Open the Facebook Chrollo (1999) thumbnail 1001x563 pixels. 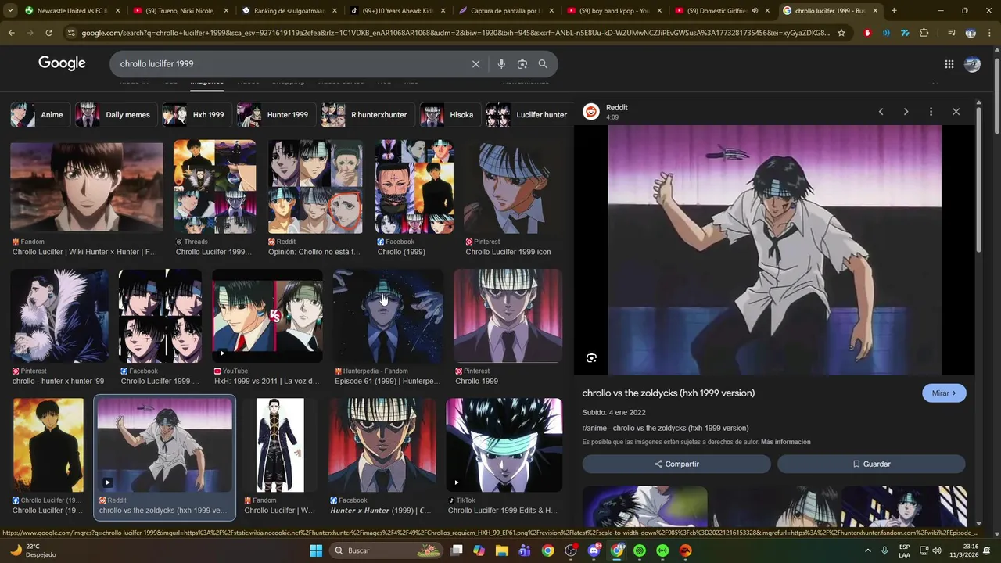[x=414, y=187]
